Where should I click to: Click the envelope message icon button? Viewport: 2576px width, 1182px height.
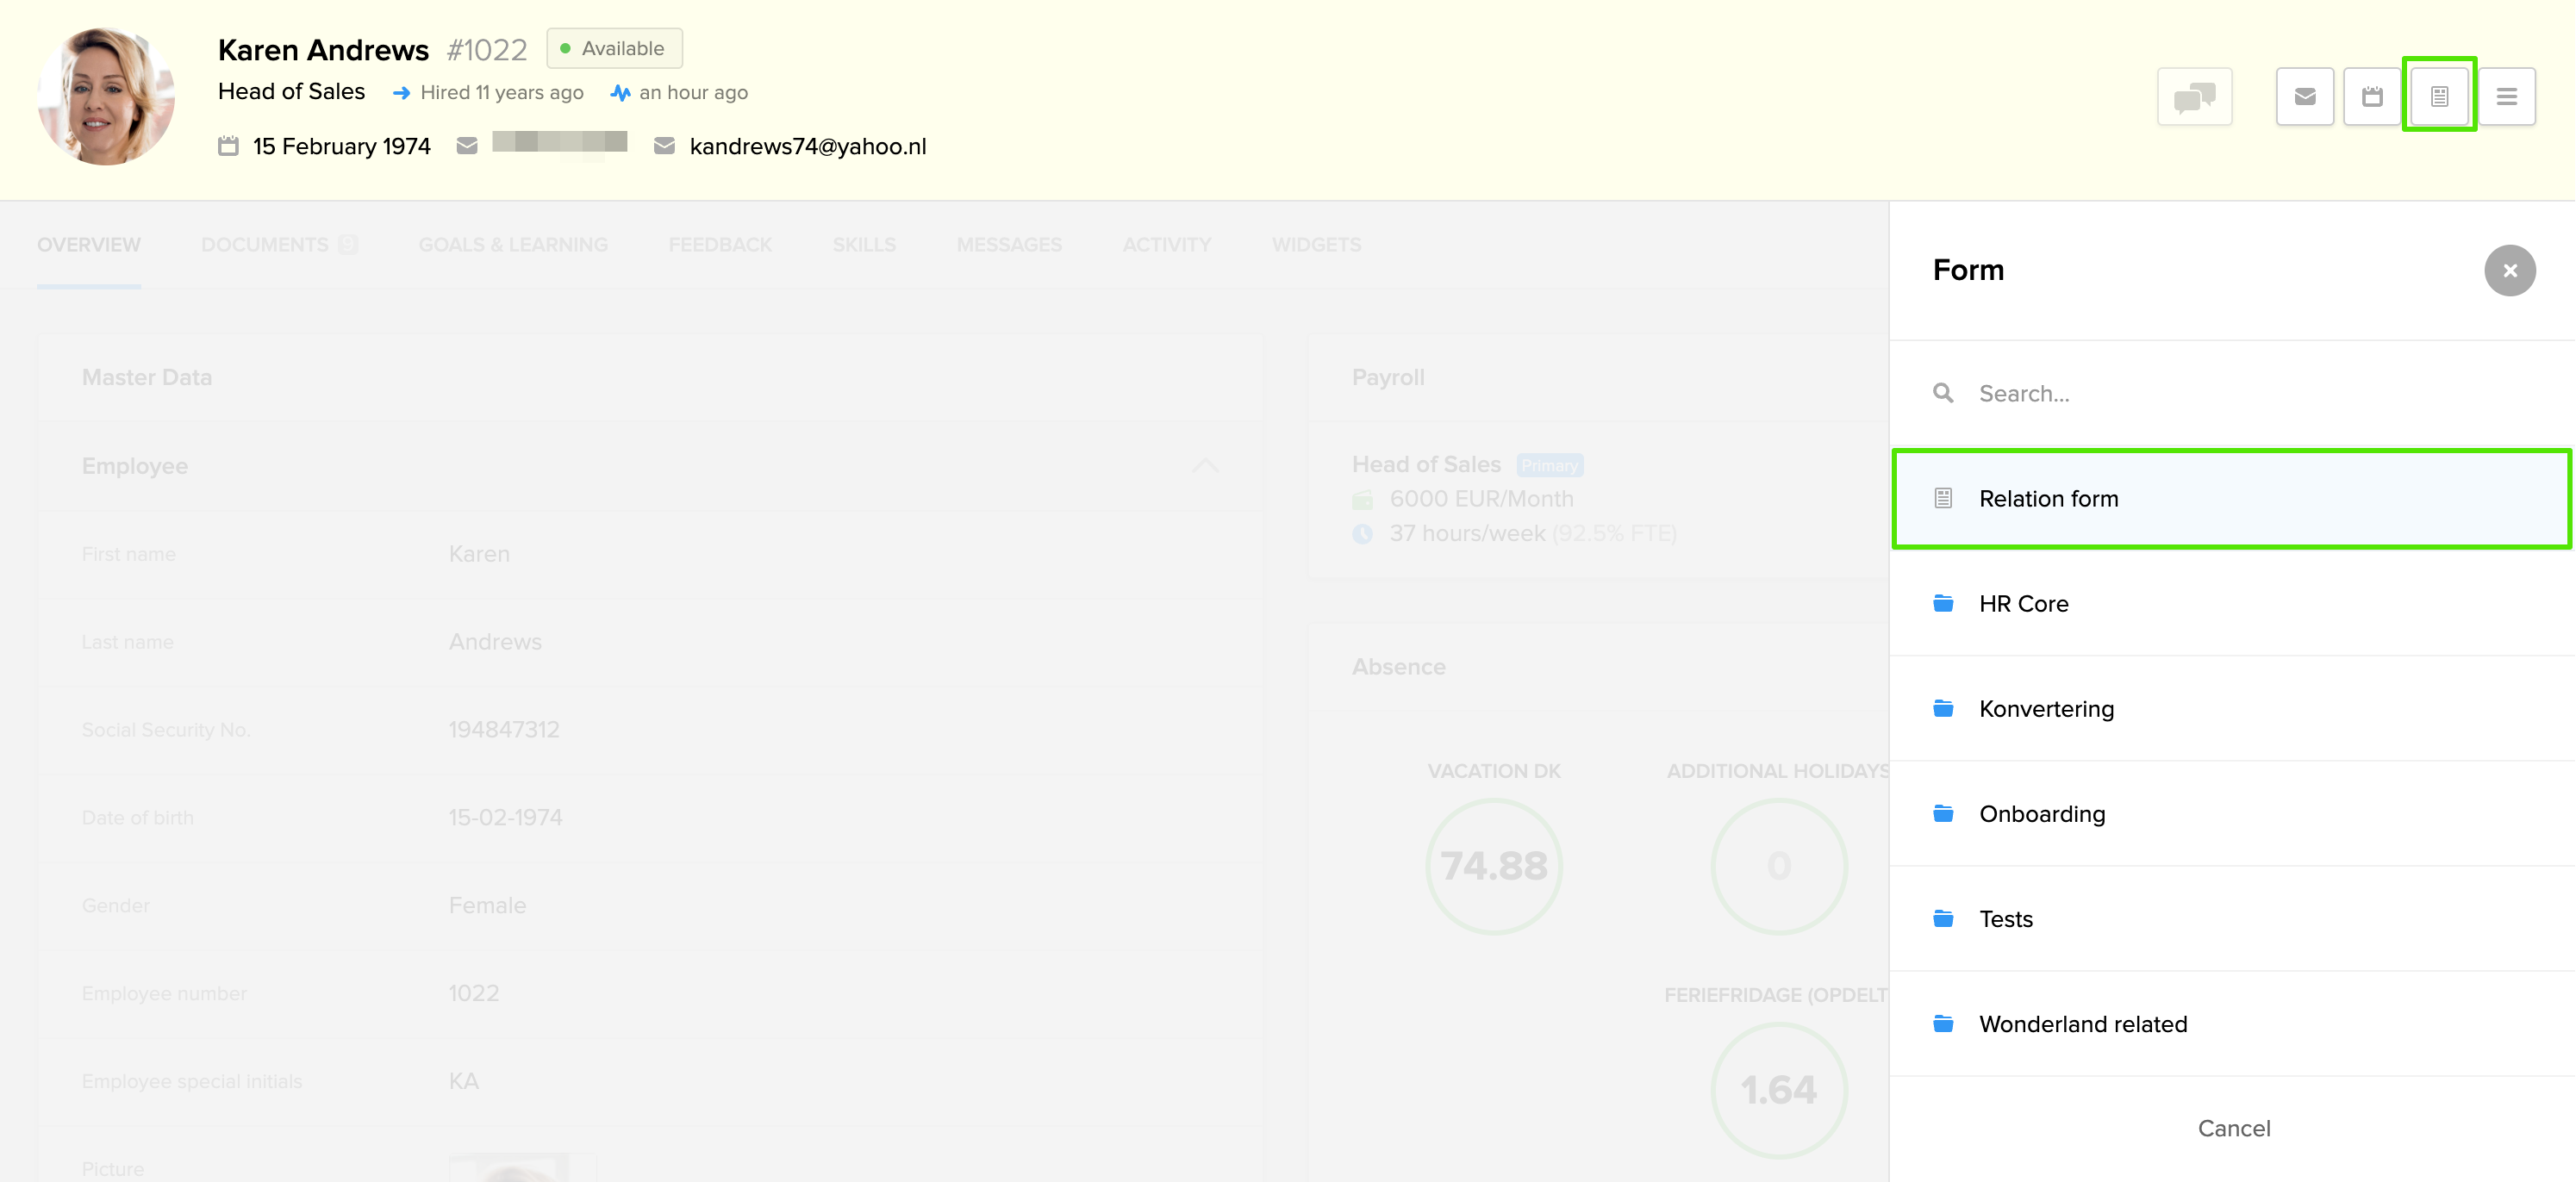[x=2304, y=97]
